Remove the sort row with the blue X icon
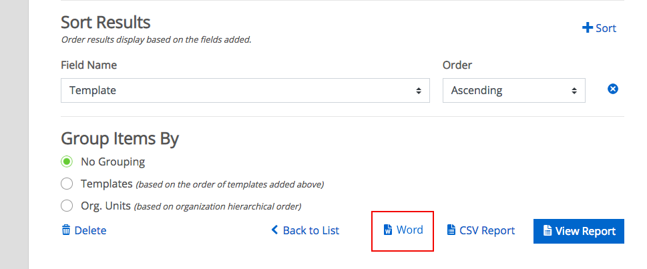 613,89
